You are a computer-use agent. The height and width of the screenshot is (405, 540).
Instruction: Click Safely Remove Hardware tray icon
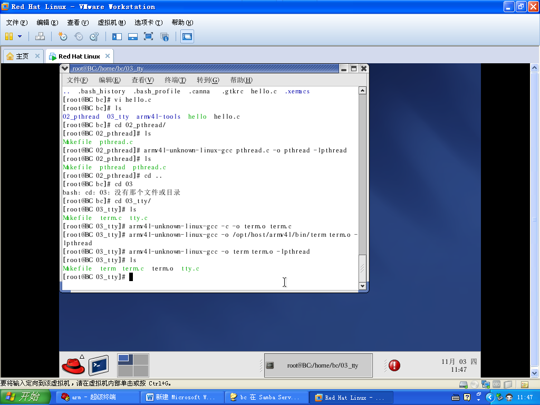point(499,398)
